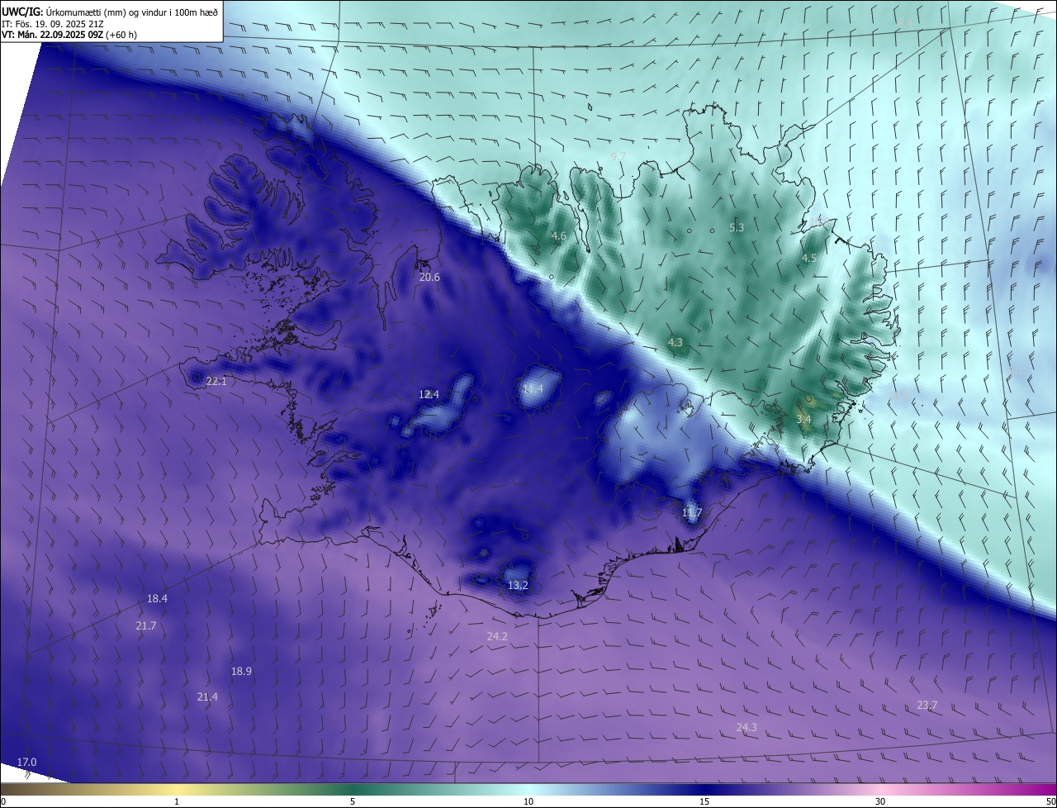The height and width of the screenshot is (808, 1057).
Task: Click the colorbar tick label 1
Action: tap(177, 801)
